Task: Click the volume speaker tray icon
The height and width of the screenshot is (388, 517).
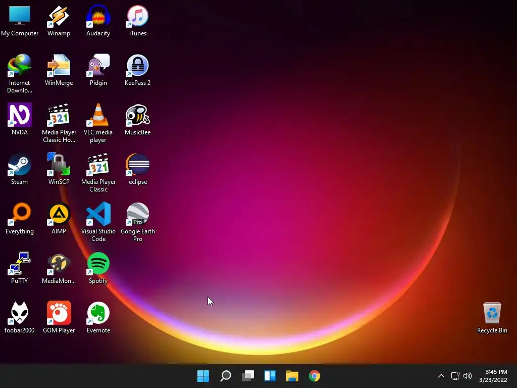Action: coord(468,376)
